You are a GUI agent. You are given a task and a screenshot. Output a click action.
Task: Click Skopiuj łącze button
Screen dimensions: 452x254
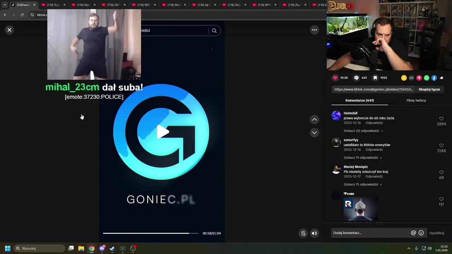(429, 90)
